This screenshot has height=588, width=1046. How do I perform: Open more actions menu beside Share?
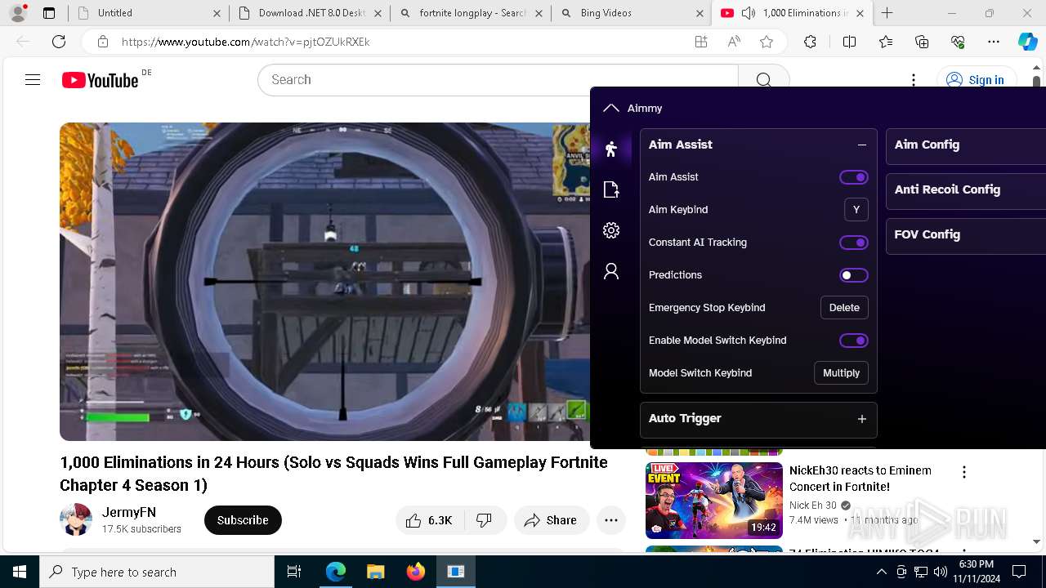[x=611, y=520]
